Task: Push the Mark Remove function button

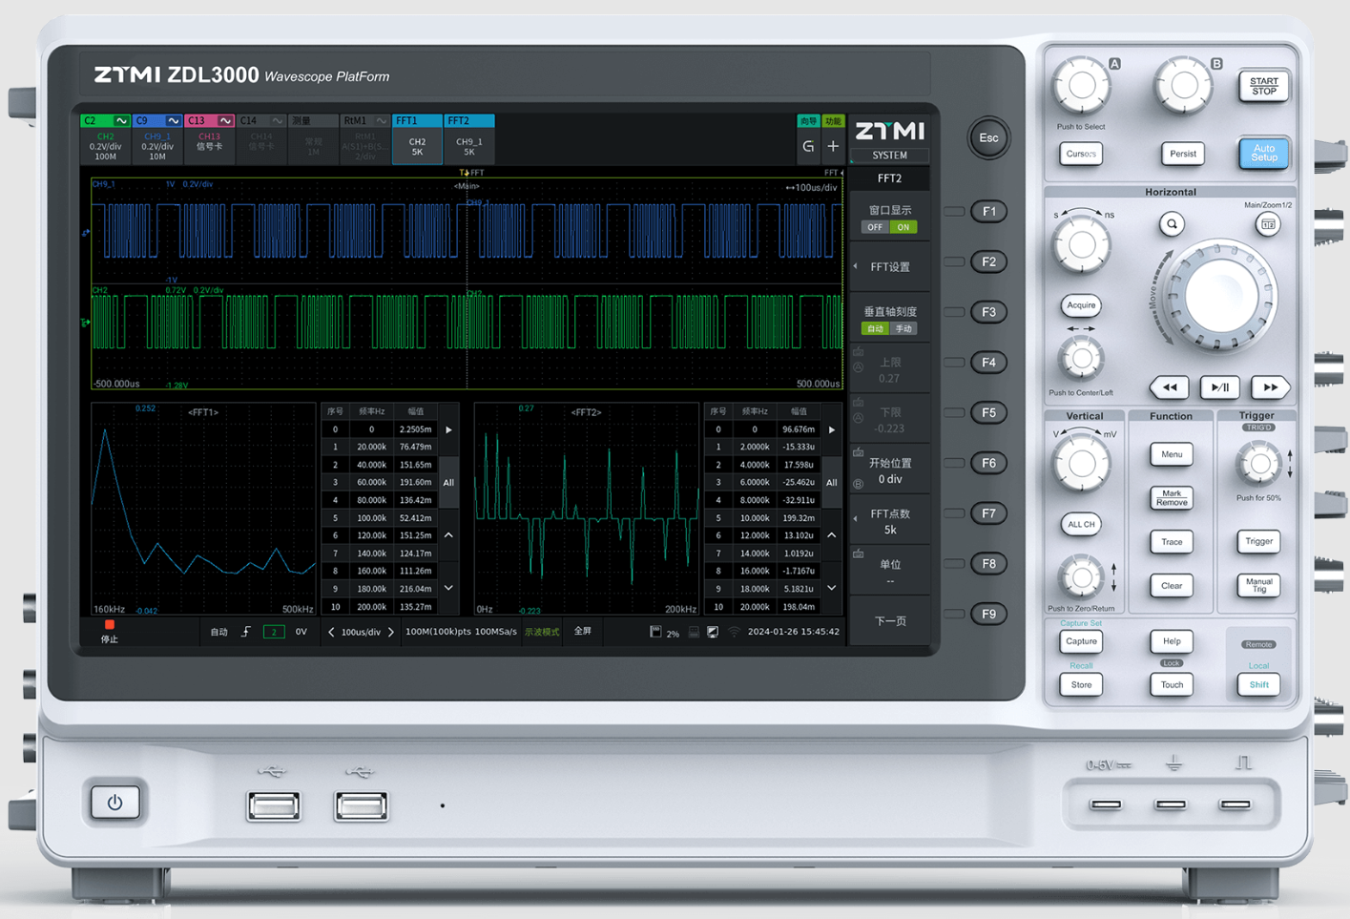Action: 1172,498
